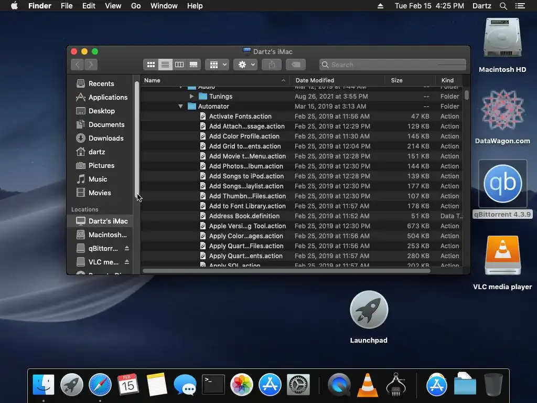This screenshot has width=537, height=403.
Task: Open the View menu
Action: [113, 6]
